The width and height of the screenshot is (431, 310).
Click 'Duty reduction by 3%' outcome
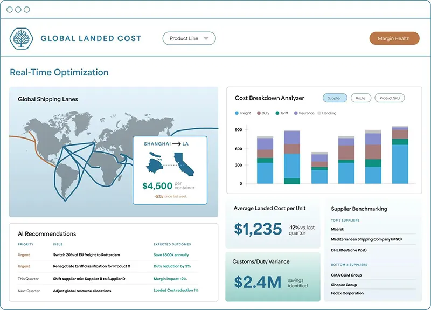(x=172, y=266)
